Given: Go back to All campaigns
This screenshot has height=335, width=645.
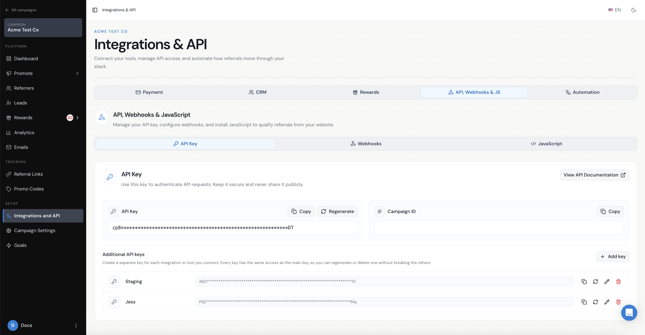Looking at the screenshot, I should tap(21, 10).
